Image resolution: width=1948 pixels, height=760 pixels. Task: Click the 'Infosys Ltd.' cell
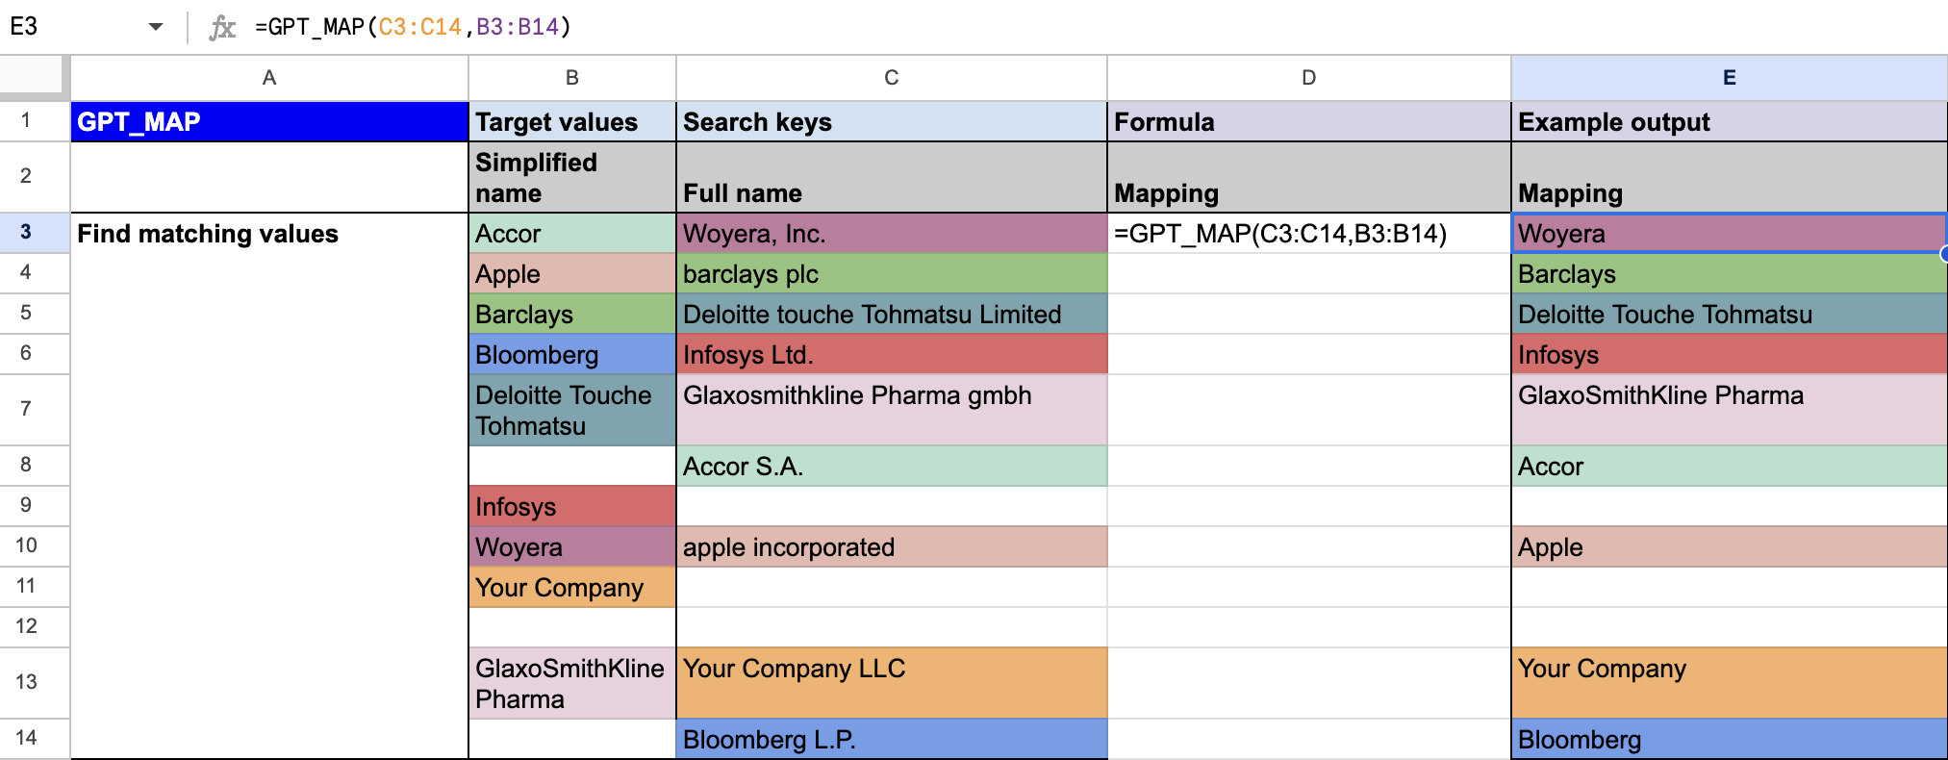point(892,355)
